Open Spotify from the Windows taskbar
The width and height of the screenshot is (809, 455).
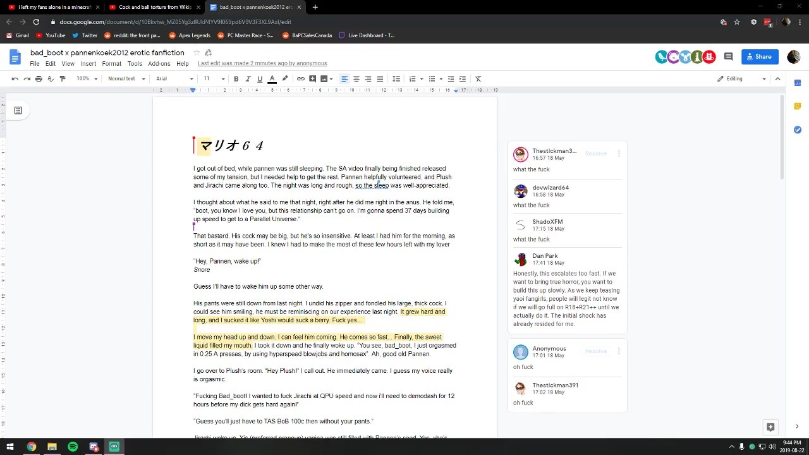pyautogui.click(x=73, y=447)
